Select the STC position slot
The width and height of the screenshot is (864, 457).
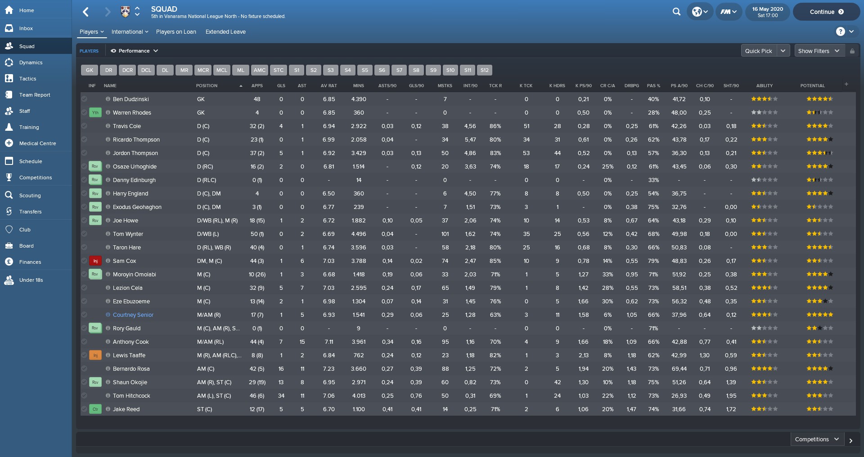(x=279, y=70)
